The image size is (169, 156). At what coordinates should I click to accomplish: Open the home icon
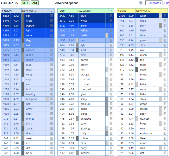[141, 3]
